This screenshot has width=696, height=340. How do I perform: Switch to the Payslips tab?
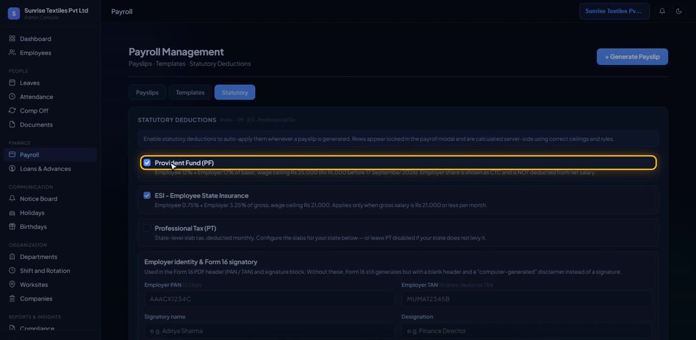pyautogui.click(x=147, y=92)
